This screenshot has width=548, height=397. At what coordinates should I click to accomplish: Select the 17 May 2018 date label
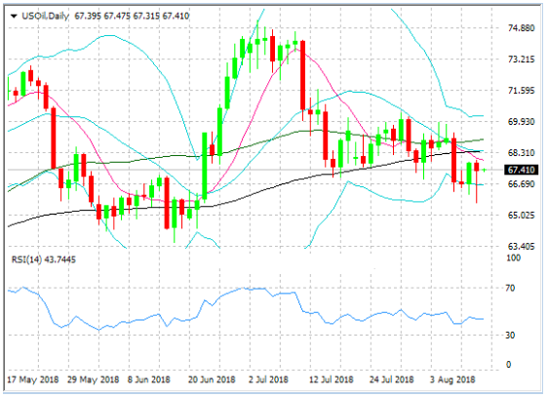pos(33,379)
